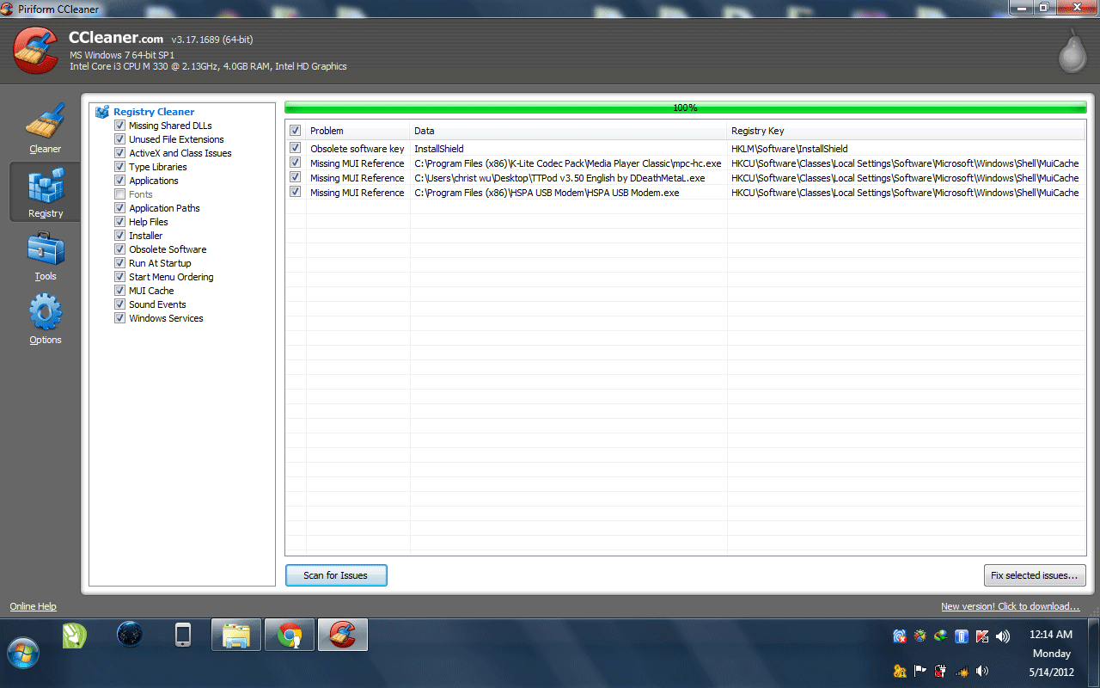Toggle the Type Libraries checkbox
The image size is (1100, 688).
120,167
